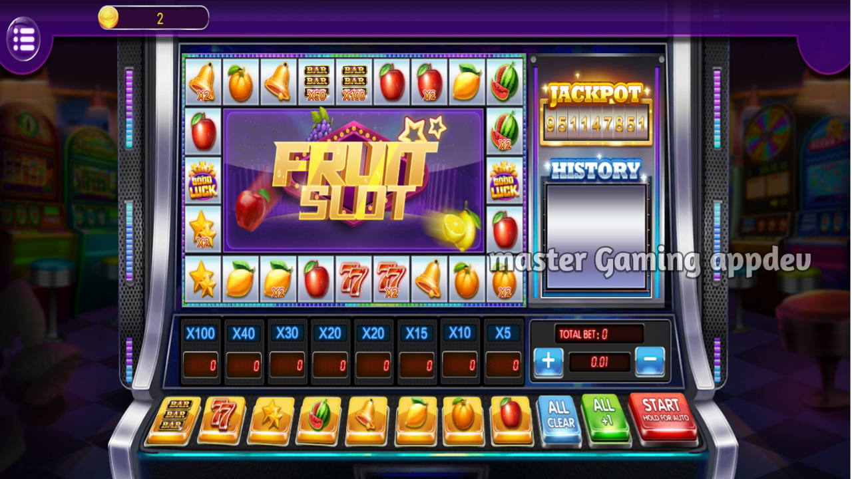The width and height of the screenshot is (852, 479).
Task: Click the 0.01 bet amount field
Action: (x=599, y=363)
